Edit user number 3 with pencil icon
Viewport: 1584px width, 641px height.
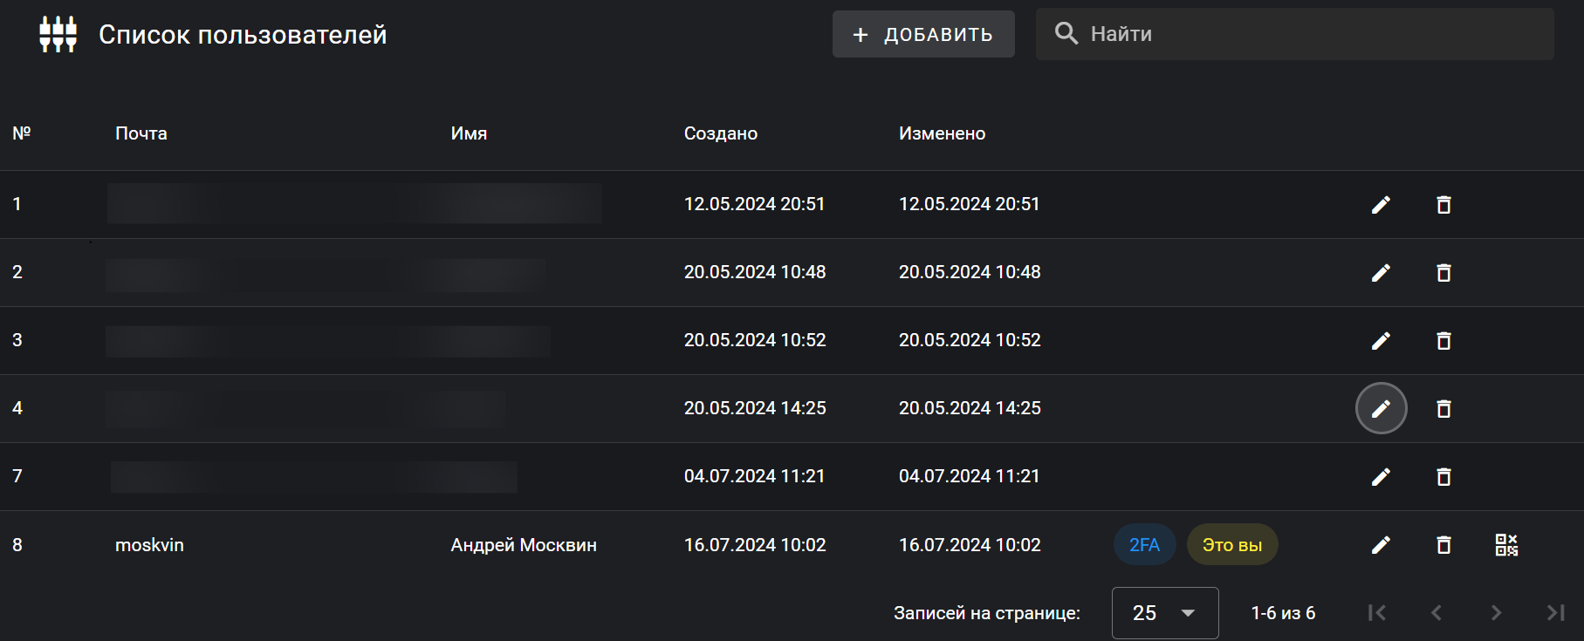[x=1381, y=341]
